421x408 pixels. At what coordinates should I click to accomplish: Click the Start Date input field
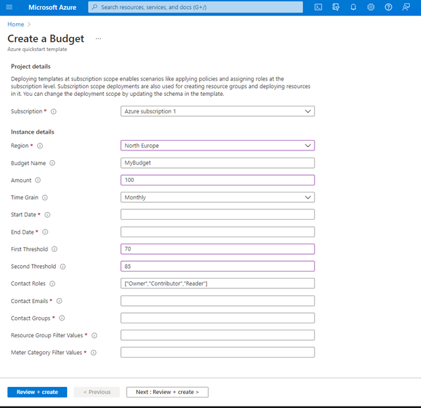tap(217, 215)
